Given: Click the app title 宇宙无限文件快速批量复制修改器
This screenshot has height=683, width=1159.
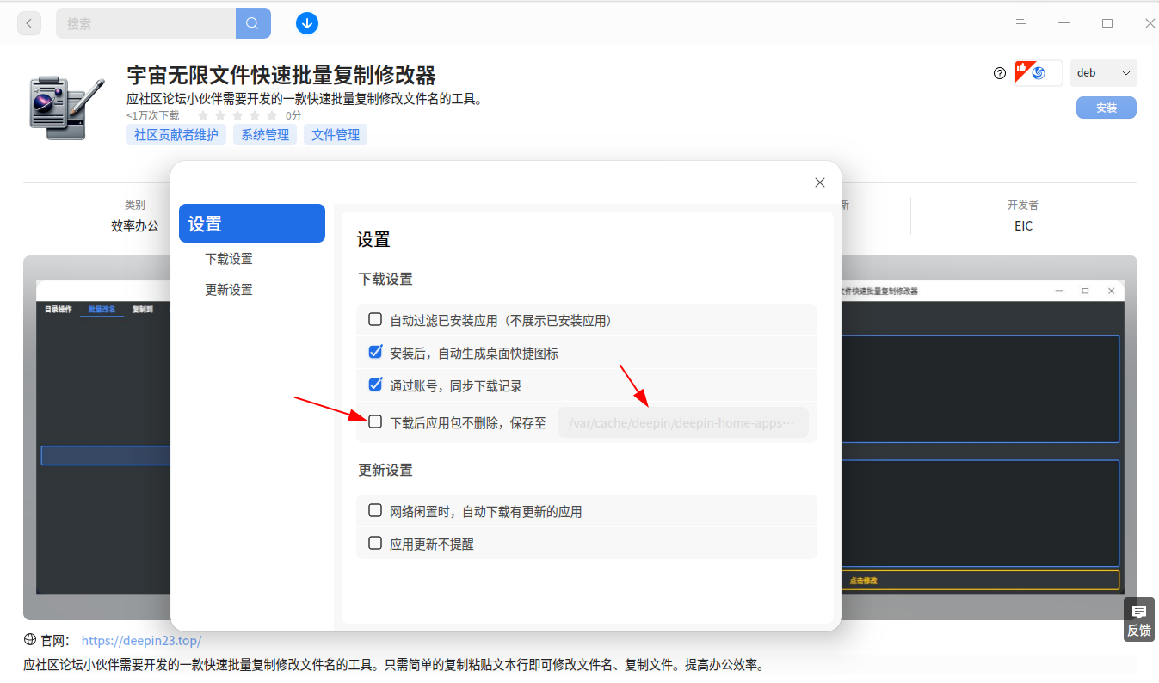Looking at the screenshot, I should [281, 74].
